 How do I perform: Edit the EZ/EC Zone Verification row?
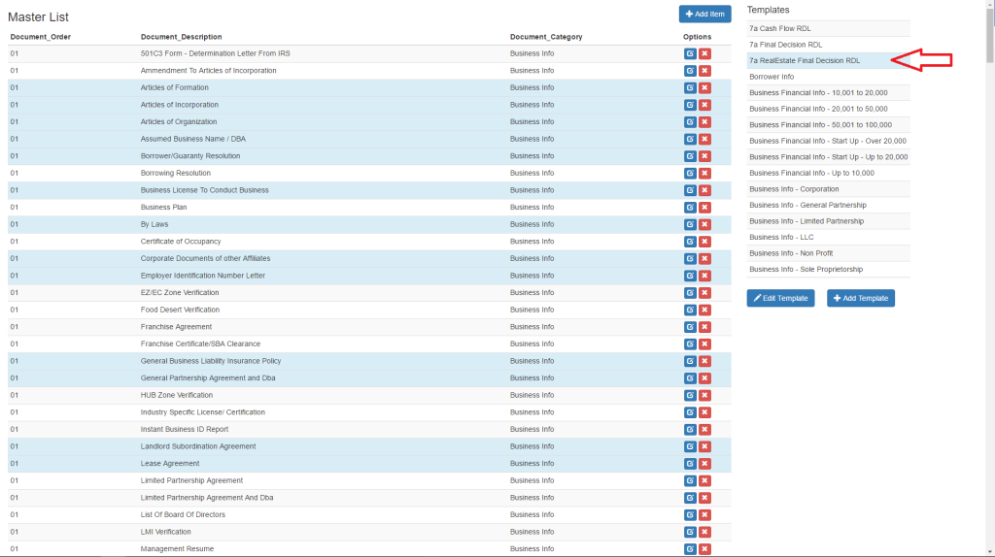(690, 293)
